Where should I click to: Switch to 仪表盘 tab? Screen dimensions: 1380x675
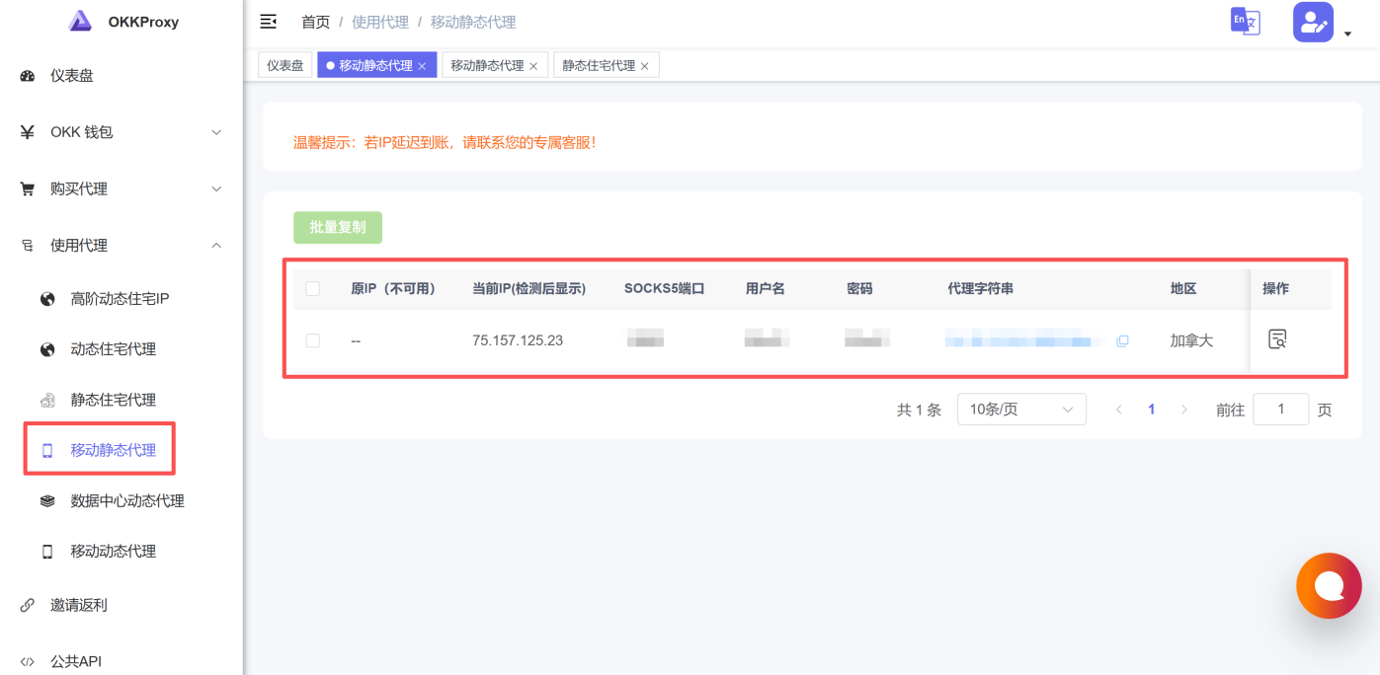284,65
